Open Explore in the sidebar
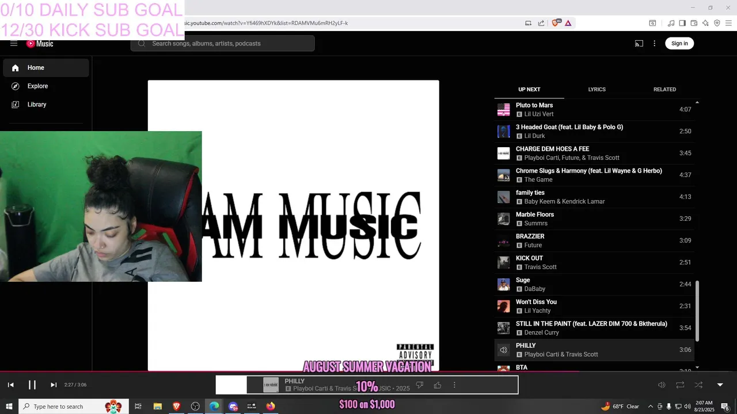The image size is (737, 414). 46,86
